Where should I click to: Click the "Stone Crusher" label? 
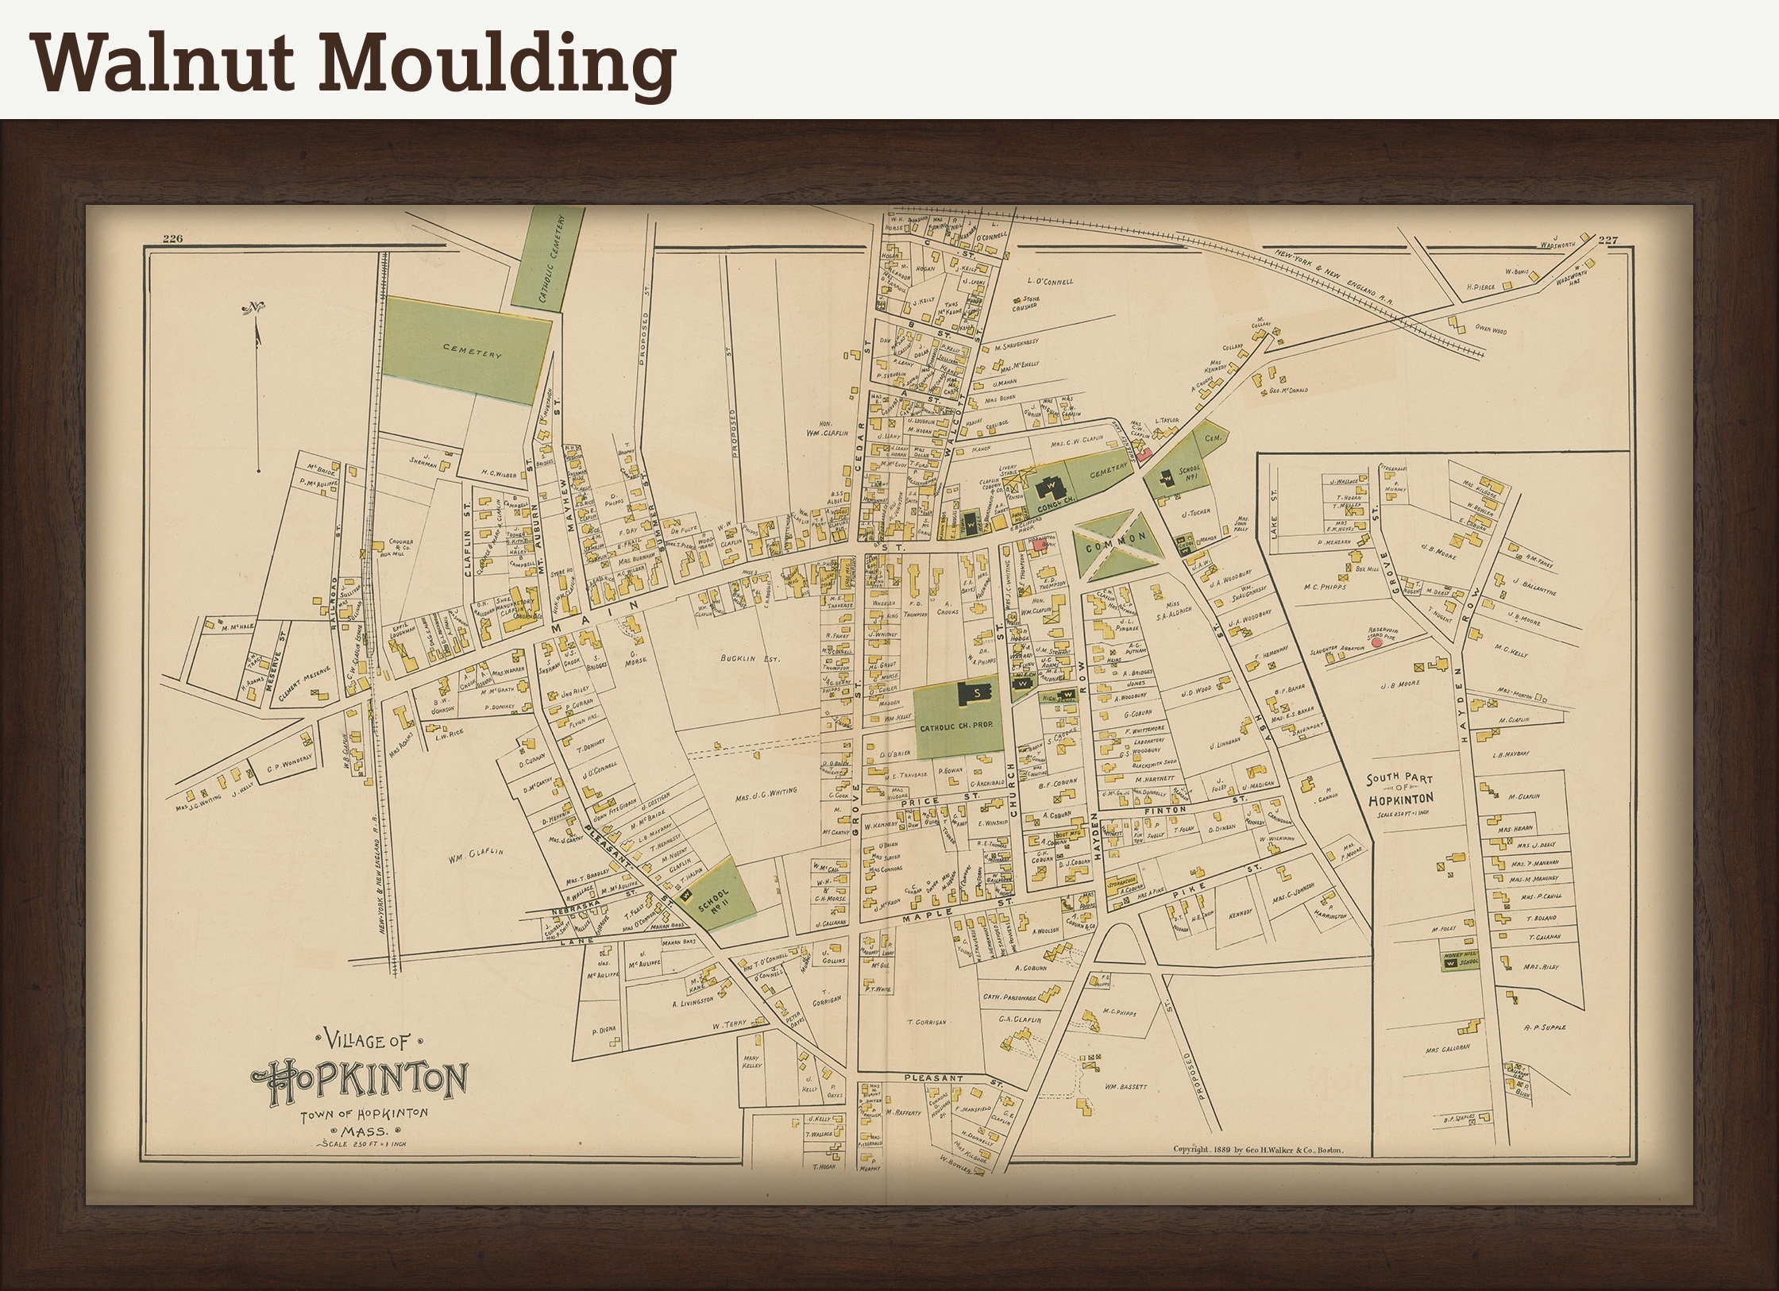[x=1025, y=303]
